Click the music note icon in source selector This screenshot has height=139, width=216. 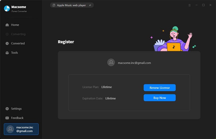point(54,5)
